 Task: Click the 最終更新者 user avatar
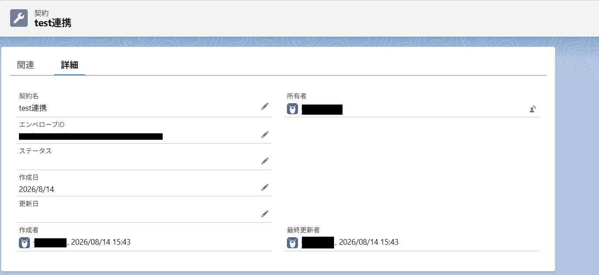tap(292, 242)
